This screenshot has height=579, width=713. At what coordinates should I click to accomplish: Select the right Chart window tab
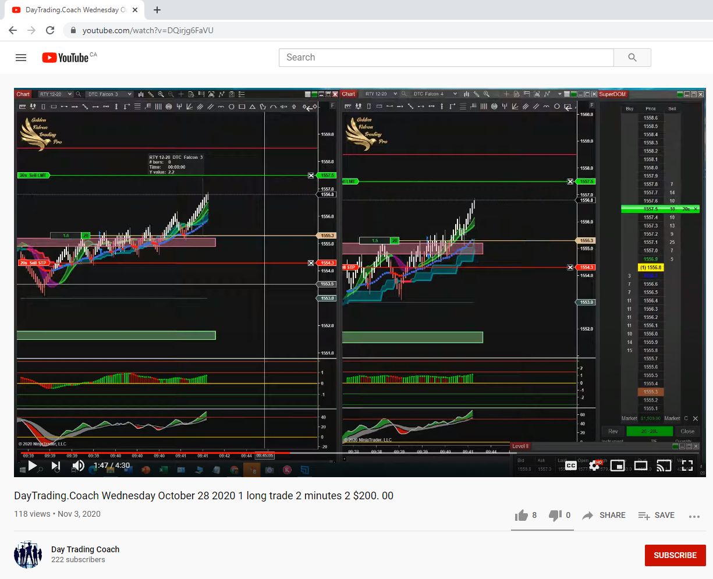click(x=349, y=94)
